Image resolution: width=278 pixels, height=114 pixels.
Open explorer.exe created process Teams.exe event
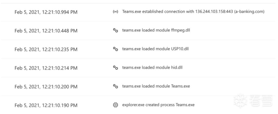[x=158, y=105]
